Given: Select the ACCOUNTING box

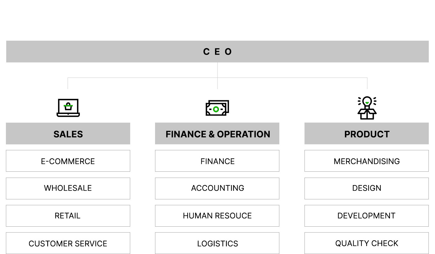Looking at the screenshot, I should click(x=217, y=188).
